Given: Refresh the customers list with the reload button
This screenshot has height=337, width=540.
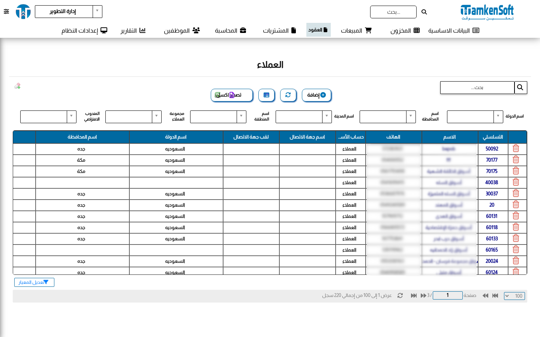Looking at the screenshot, I should point(288,95).
